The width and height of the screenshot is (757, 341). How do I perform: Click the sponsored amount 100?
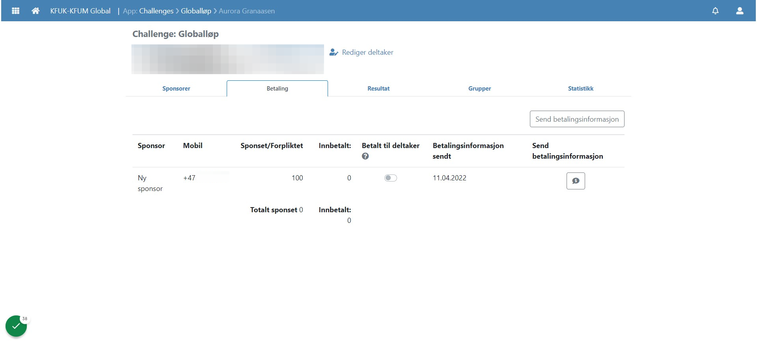[x=297, y=178]
